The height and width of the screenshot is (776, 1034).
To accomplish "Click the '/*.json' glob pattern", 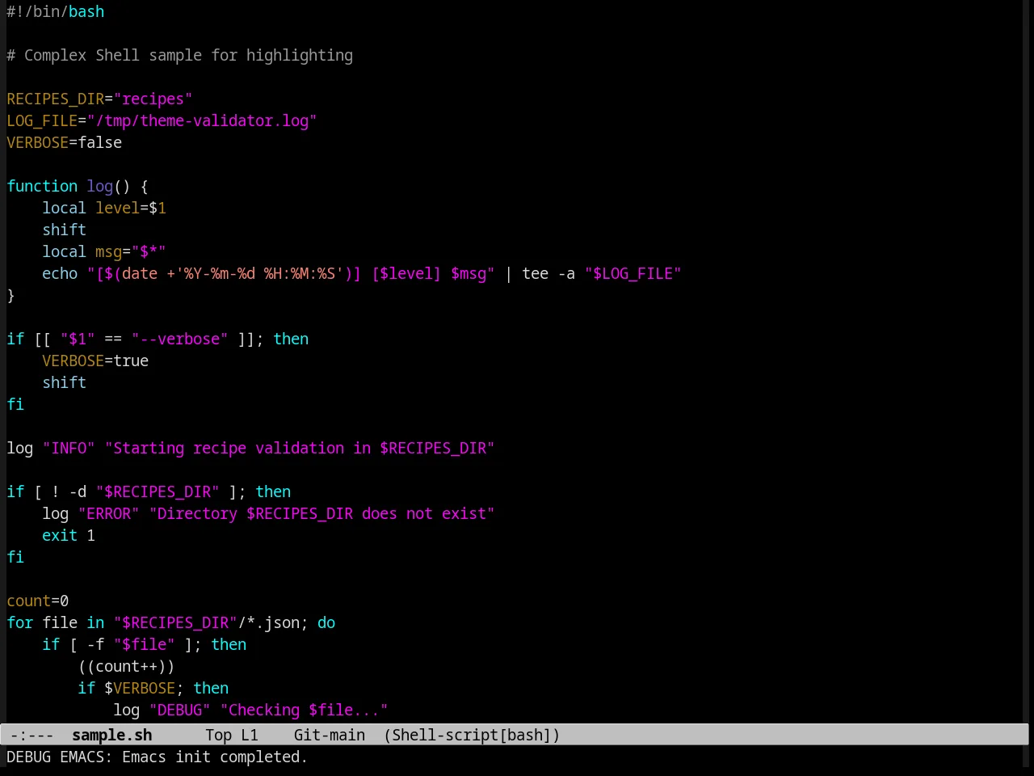I will pos(269,622).
